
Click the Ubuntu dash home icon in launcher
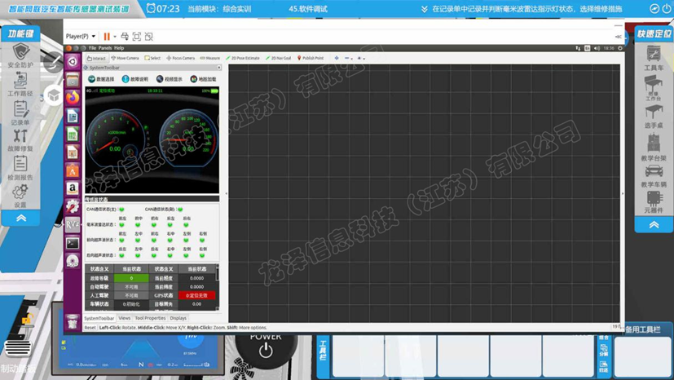click(x=73, y=62)
